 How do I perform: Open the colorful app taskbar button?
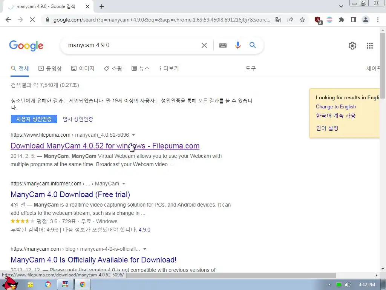(65, 285)
